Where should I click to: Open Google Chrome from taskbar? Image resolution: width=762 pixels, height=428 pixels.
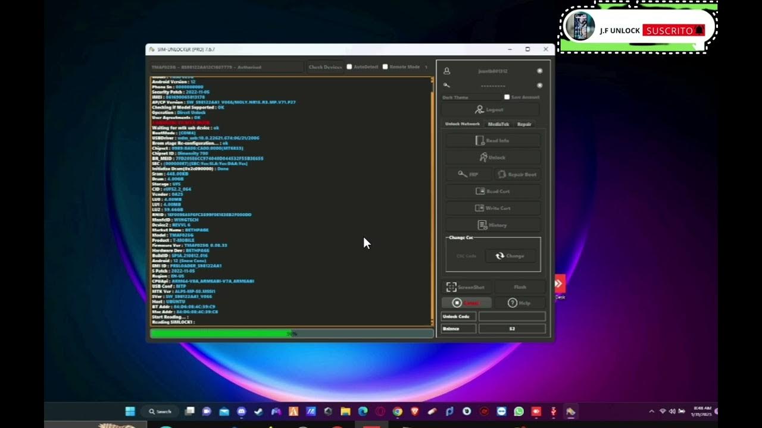[397, 411]
